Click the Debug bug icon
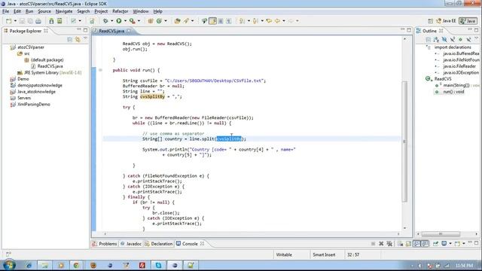Screen dimensions: 482x271 [x=105, y=21]
